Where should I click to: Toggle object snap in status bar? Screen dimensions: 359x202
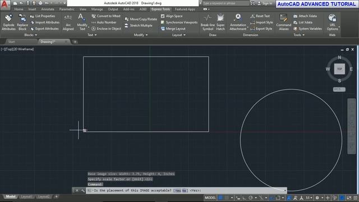(x=278, y=198)
